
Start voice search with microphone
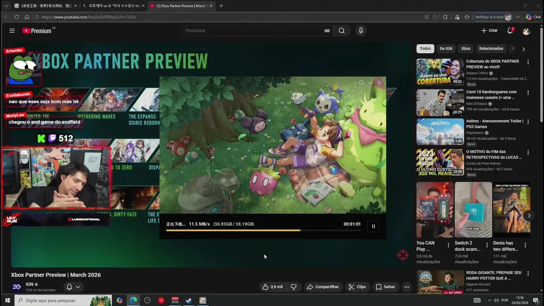(361, 31)
